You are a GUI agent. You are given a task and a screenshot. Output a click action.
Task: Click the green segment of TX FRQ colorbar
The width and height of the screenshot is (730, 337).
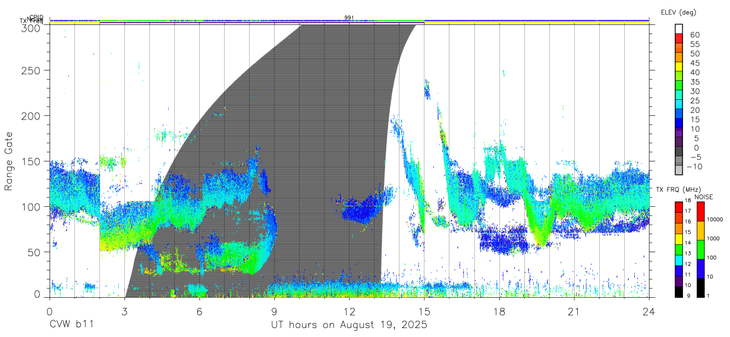pyautogui.click(x=678, y=250)
